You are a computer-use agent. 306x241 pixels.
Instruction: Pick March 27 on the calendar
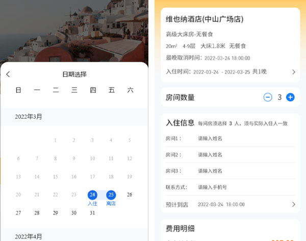[x=18, y=213]
